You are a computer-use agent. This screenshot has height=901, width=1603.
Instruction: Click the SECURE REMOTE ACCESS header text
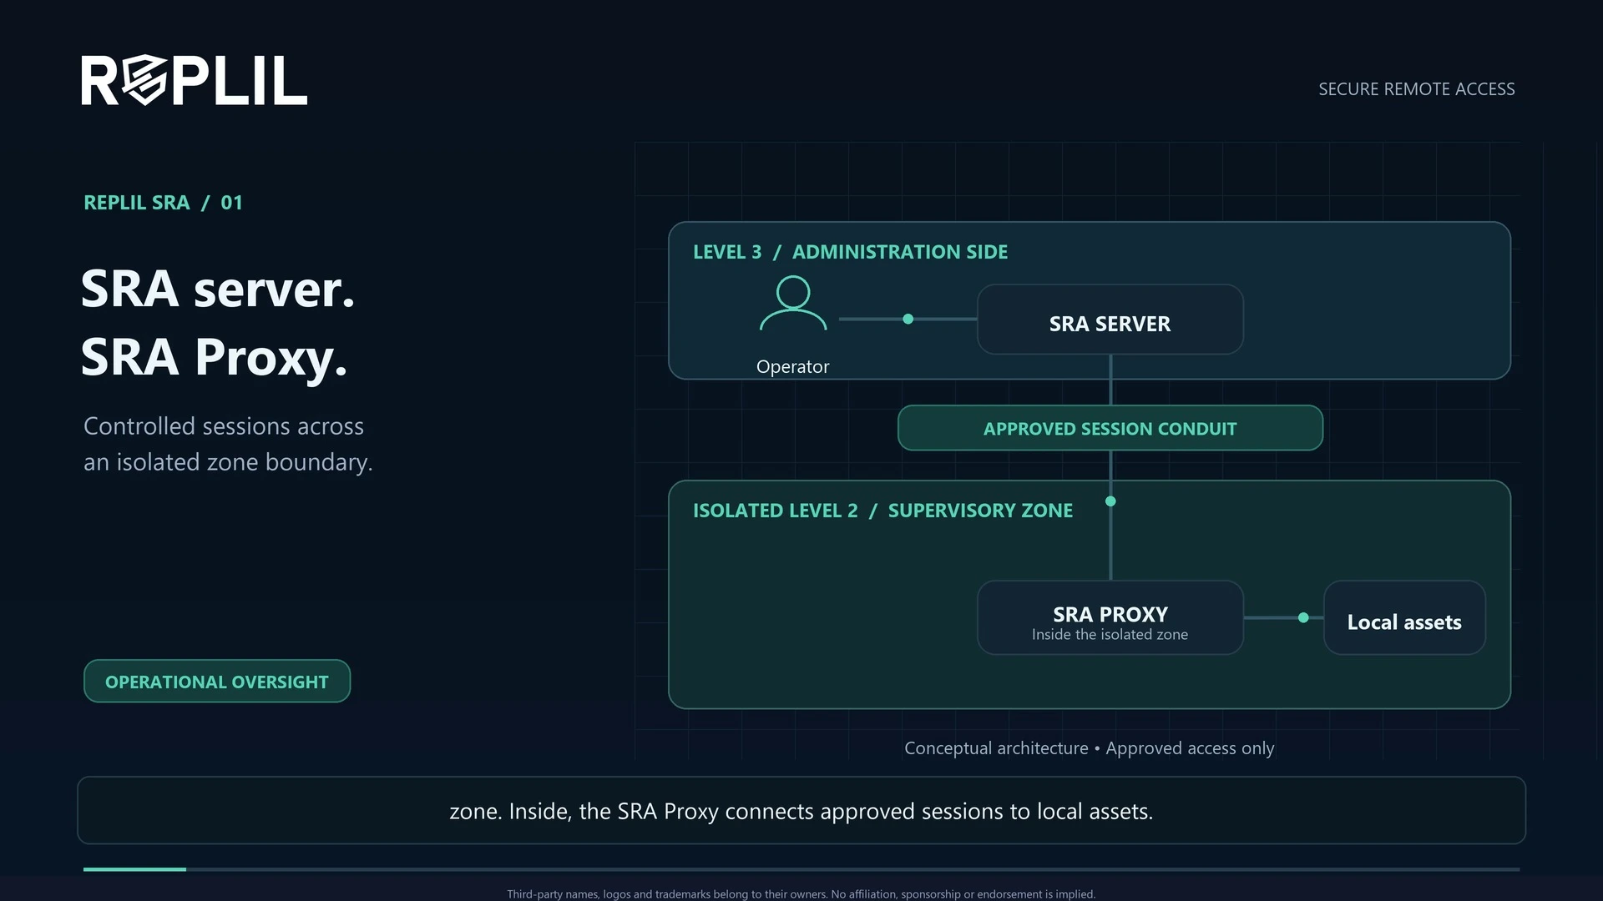point(1416,89)
